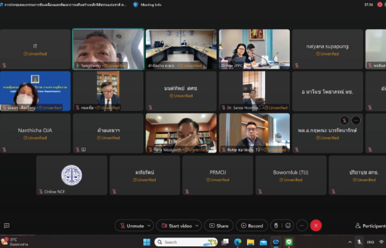Click the closed captions icon at bottom left
The width and height of the screenshot is (386, 248).
(7, 226)
